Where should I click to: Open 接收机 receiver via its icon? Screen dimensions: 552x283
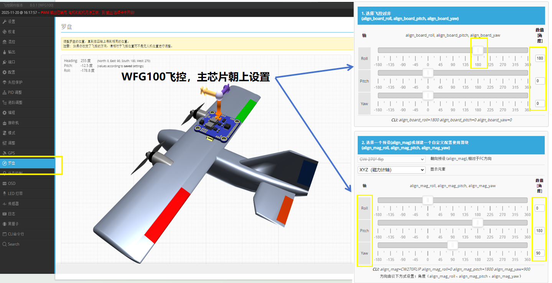5,123
